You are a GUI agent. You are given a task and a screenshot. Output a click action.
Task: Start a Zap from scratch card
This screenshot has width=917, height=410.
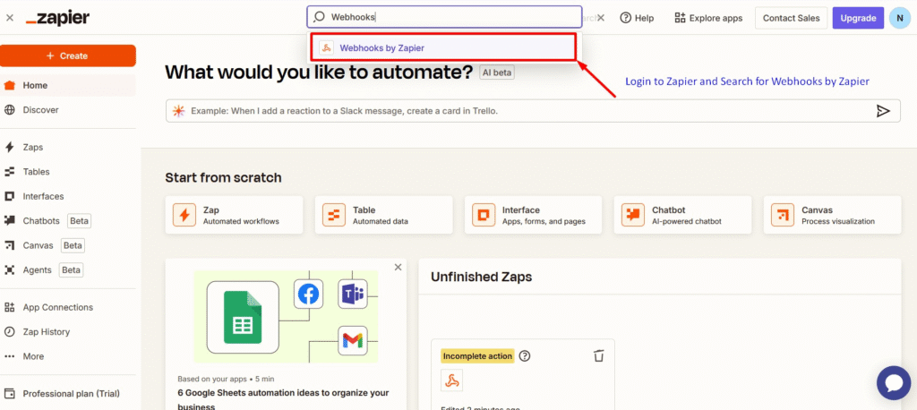click(x=234, y=215)
